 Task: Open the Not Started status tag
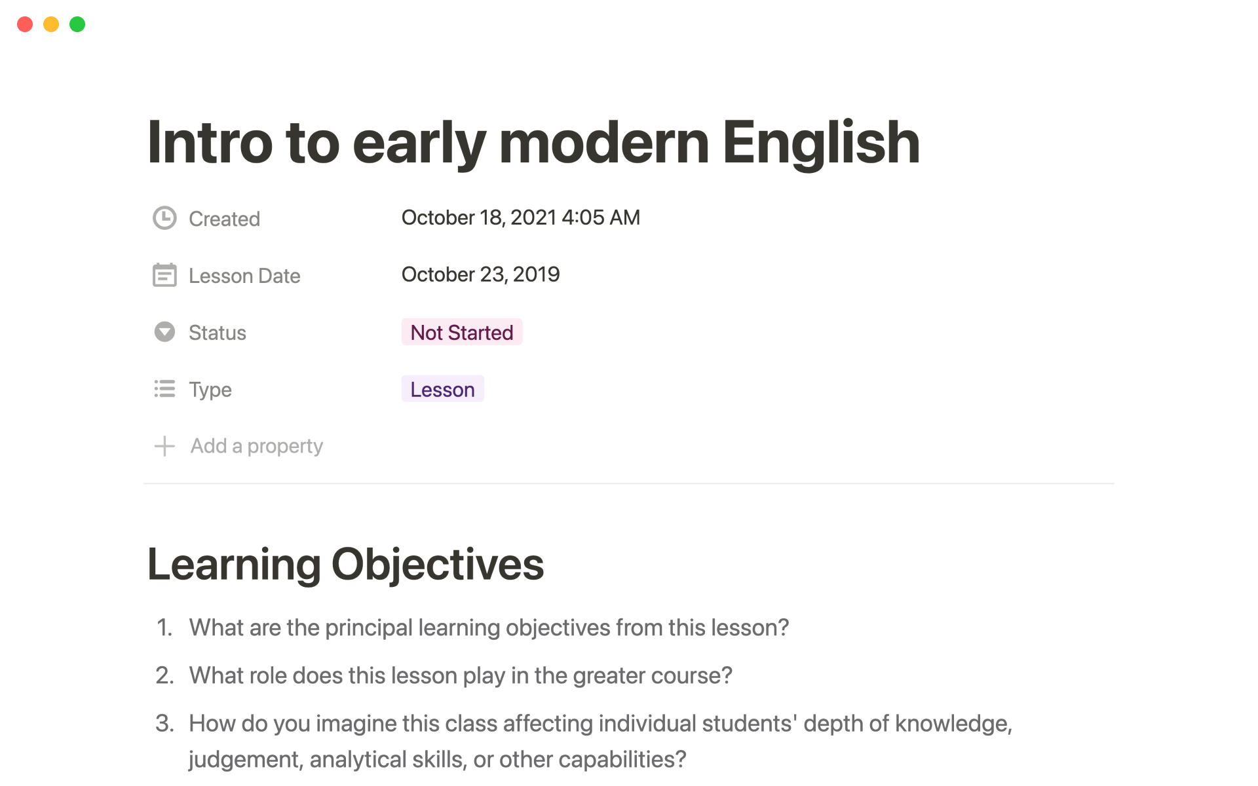(x=461, y=332)
